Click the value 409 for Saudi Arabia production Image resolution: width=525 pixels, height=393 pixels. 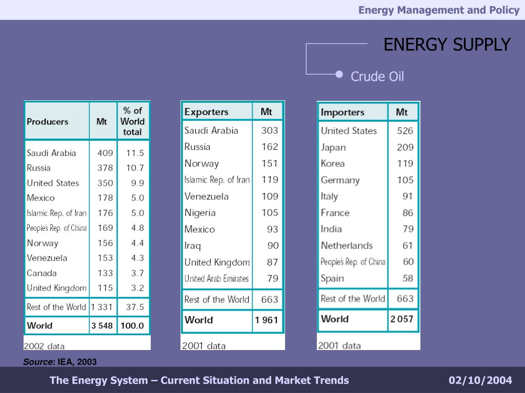pos(105,153)
